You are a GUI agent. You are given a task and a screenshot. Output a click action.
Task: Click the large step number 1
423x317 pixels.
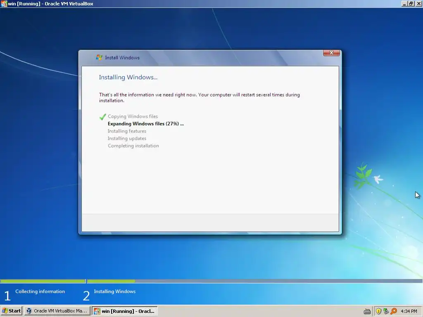click(7, 296)
